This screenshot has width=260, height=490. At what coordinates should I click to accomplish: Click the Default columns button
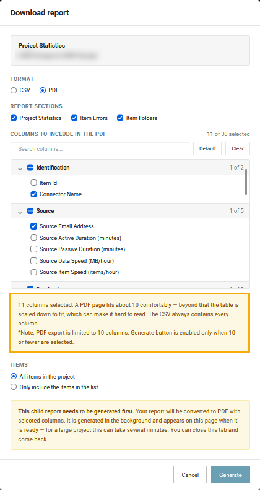207,148
